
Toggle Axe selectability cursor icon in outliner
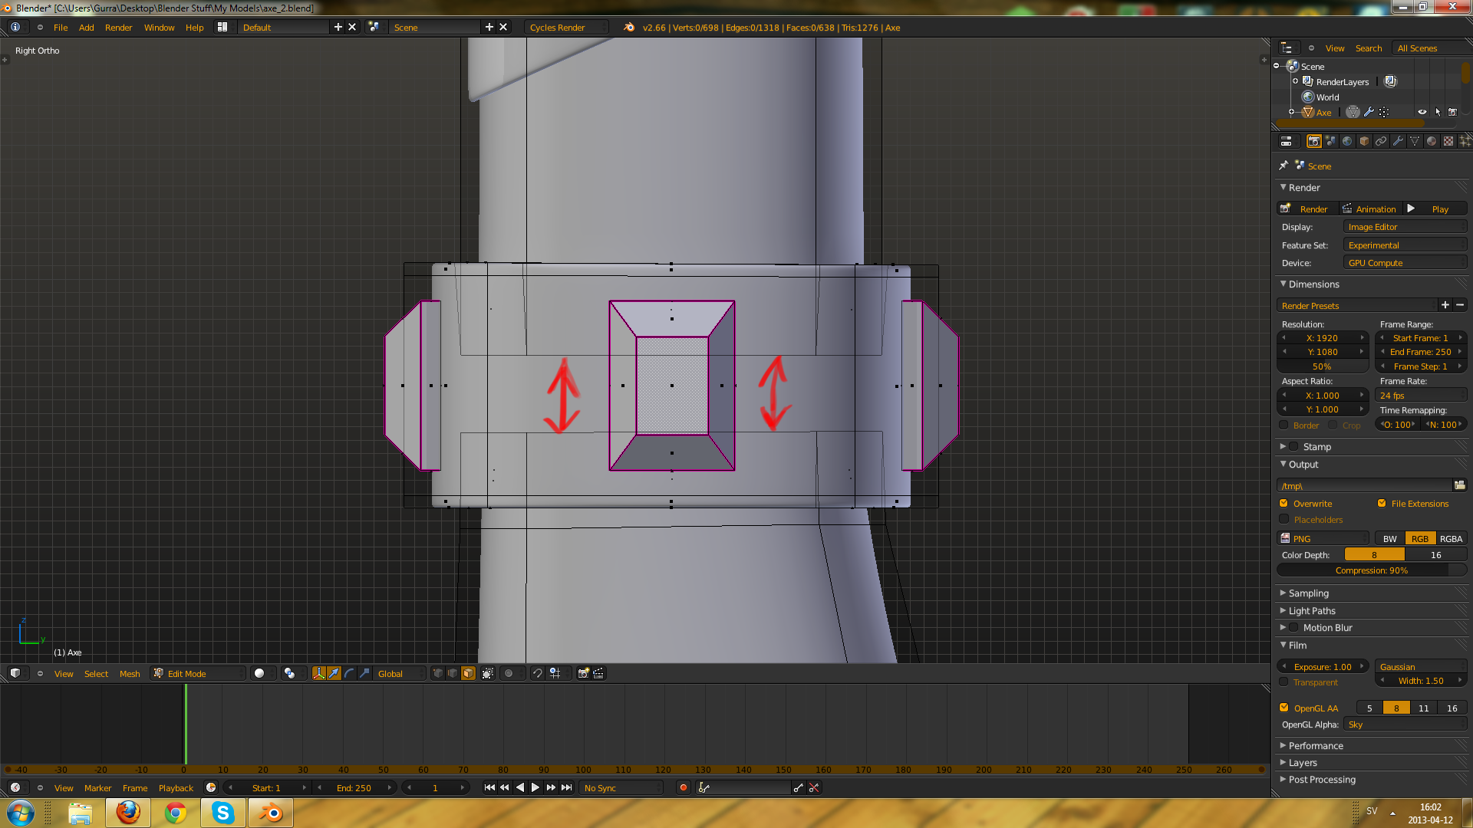click(x=1438, y=112)
